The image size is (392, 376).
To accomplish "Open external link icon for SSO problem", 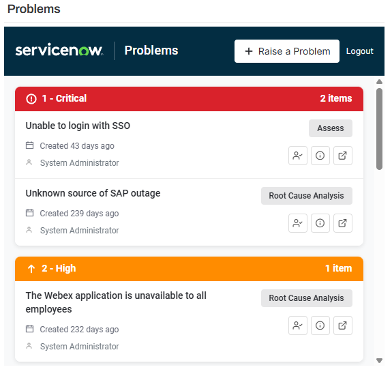I will pyautogui.click(x=342, y=156).
